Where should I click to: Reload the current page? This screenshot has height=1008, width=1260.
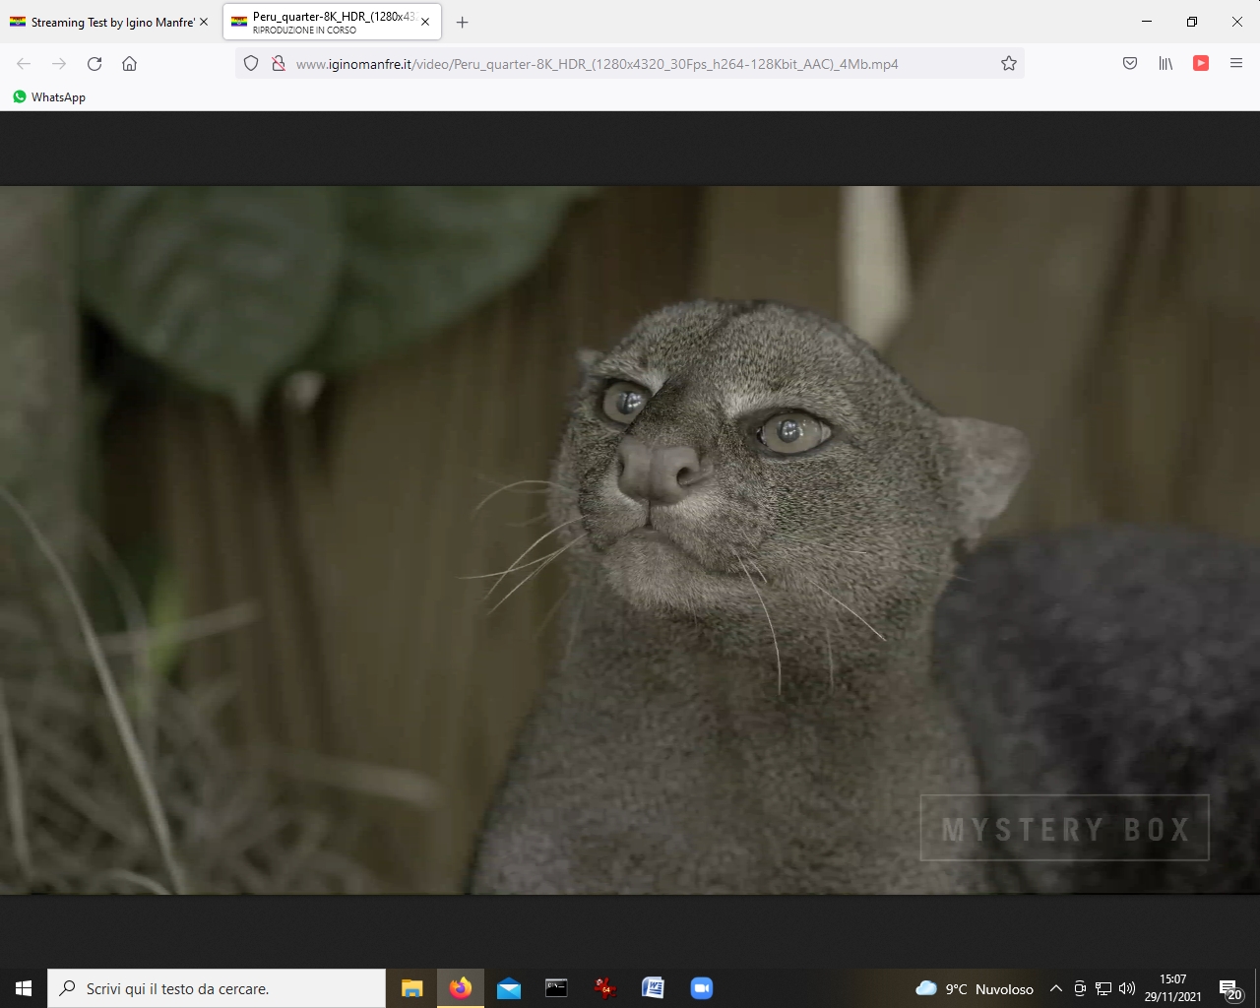94,64
